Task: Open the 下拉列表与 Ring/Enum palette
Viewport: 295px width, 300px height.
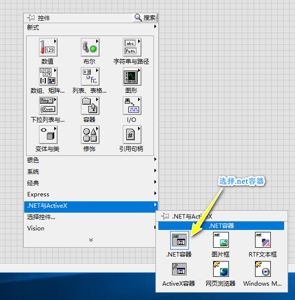Action: coord(48,106)
